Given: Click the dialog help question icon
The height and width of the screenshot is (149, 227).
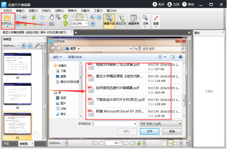Looking at the screenshot, I should [x=180, y=57].
